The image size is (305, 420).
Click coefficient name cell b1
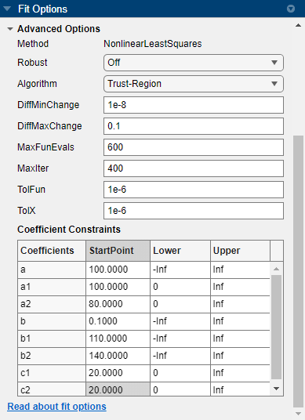[x=52, y=339]
